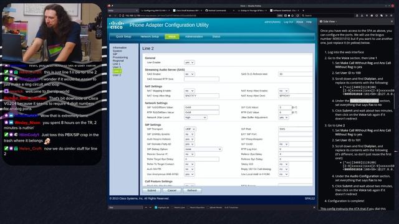Open Regional in the Voice sidebar
The height and width of the screenshot is (224, 399).
[x=118, y=61]
